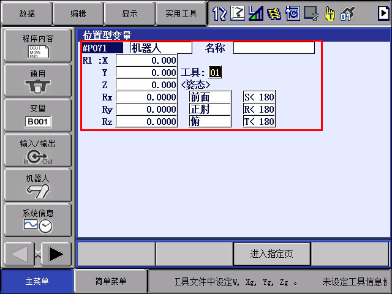Viewport: 392px width, 294px height.
Task: Click the 12 axis group status icon
Action: click(x=219, y=13)
